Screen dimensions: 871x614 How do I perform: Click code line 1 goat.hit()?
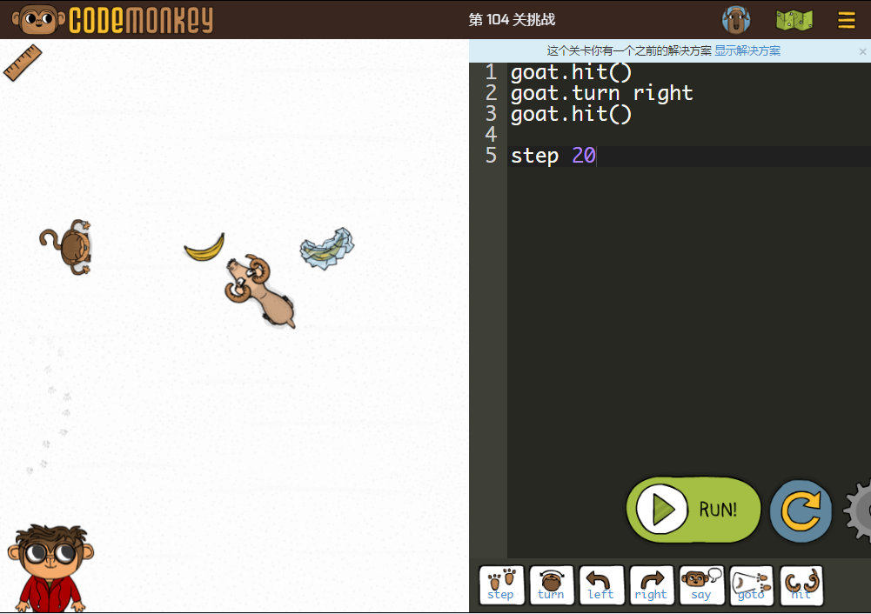[571, 73]
